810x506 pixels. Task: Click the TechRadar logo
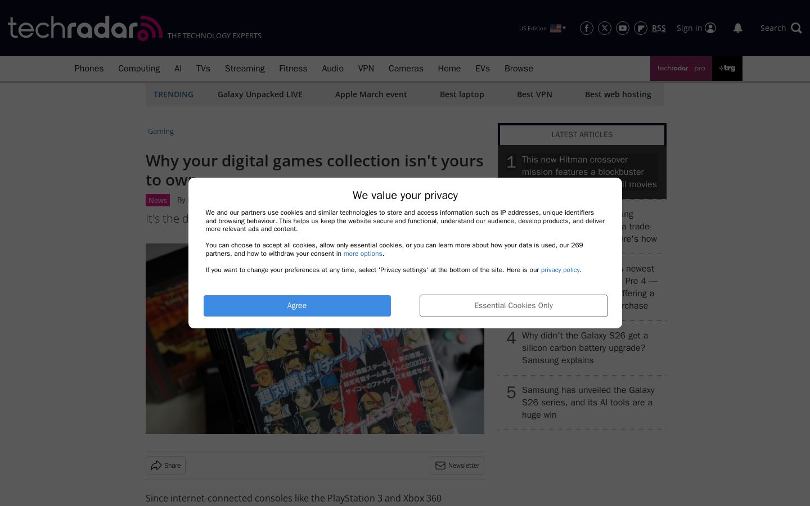[x=85, y=28]
